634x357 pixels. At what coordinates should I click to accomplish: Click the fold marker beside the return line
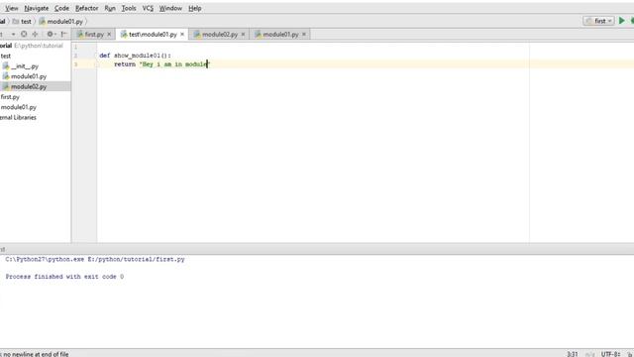[x=97, y=64]
